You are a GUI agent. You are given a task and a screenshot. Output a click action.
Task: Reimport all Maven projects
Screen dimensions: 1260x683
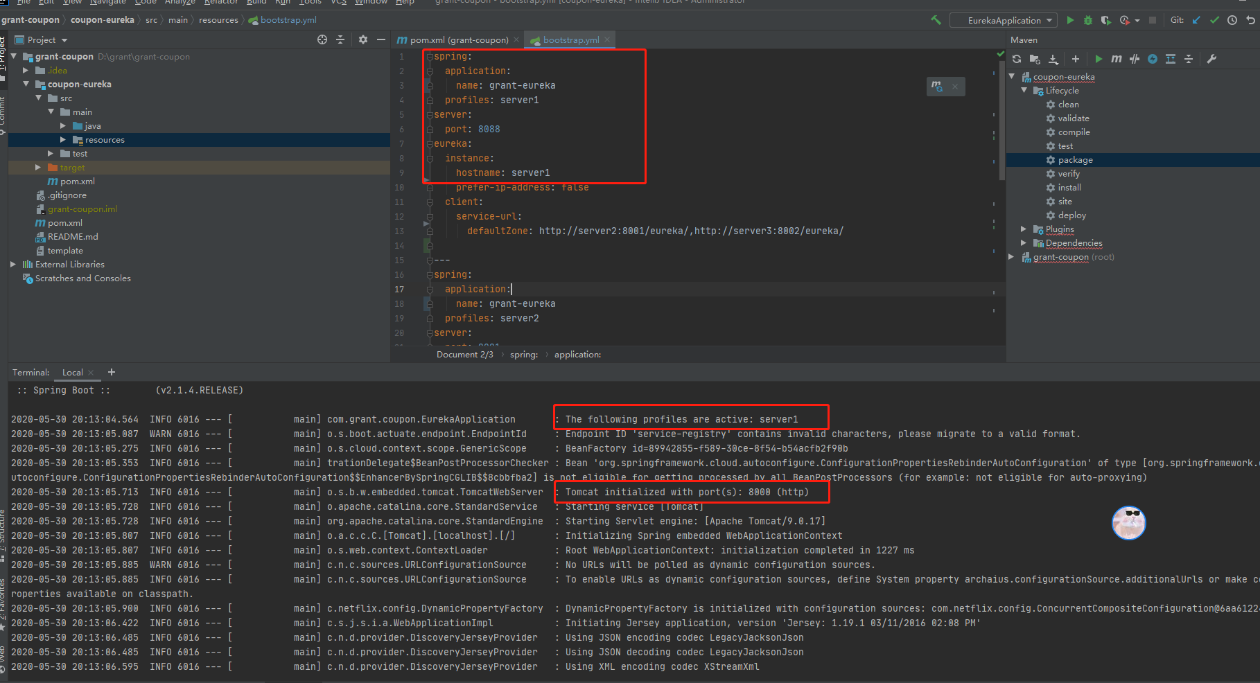click(1017, 59)
